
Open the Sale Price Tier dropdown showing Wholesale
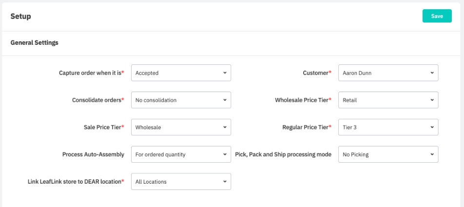point(181,128)
